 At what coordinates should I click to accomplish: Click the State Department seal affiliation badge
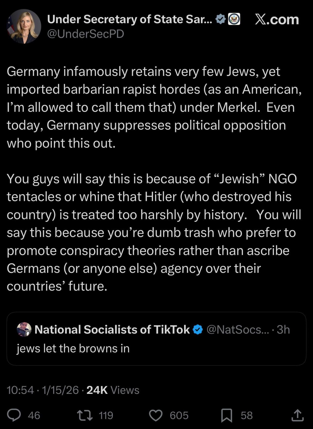click(x=234, y=19)
